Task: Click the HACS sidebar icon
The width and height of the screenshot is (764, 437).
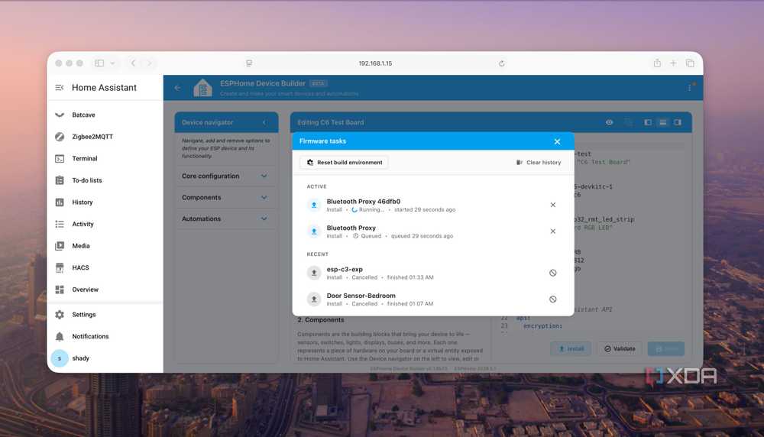Action: (x=60, y=267)
